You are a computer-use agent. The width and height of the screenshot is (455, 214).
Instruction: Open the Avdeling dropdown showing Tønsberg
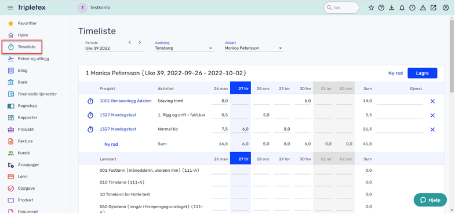point(184,49)
